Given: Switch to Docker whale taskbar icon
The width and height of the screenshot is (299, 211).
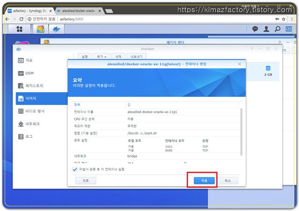Looking at the screenshot, I should point(56,29).
